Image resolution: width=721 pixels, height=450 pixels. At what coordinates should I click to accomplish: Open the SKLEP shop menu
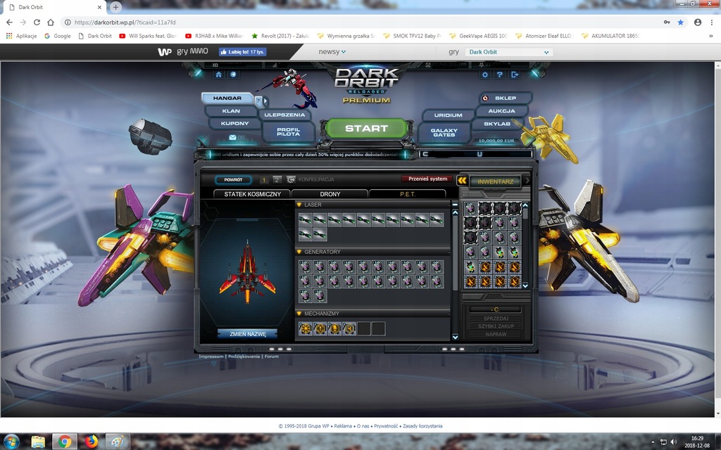tap(506, 98)
